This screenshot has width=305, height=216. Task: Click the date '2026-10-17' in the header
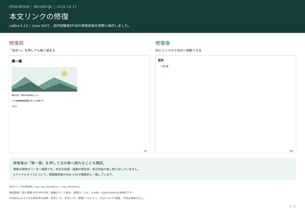(x=67, y=7)
